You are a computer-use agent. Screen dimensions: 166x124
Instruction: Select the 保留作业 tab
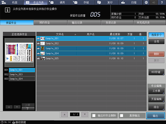17,23
